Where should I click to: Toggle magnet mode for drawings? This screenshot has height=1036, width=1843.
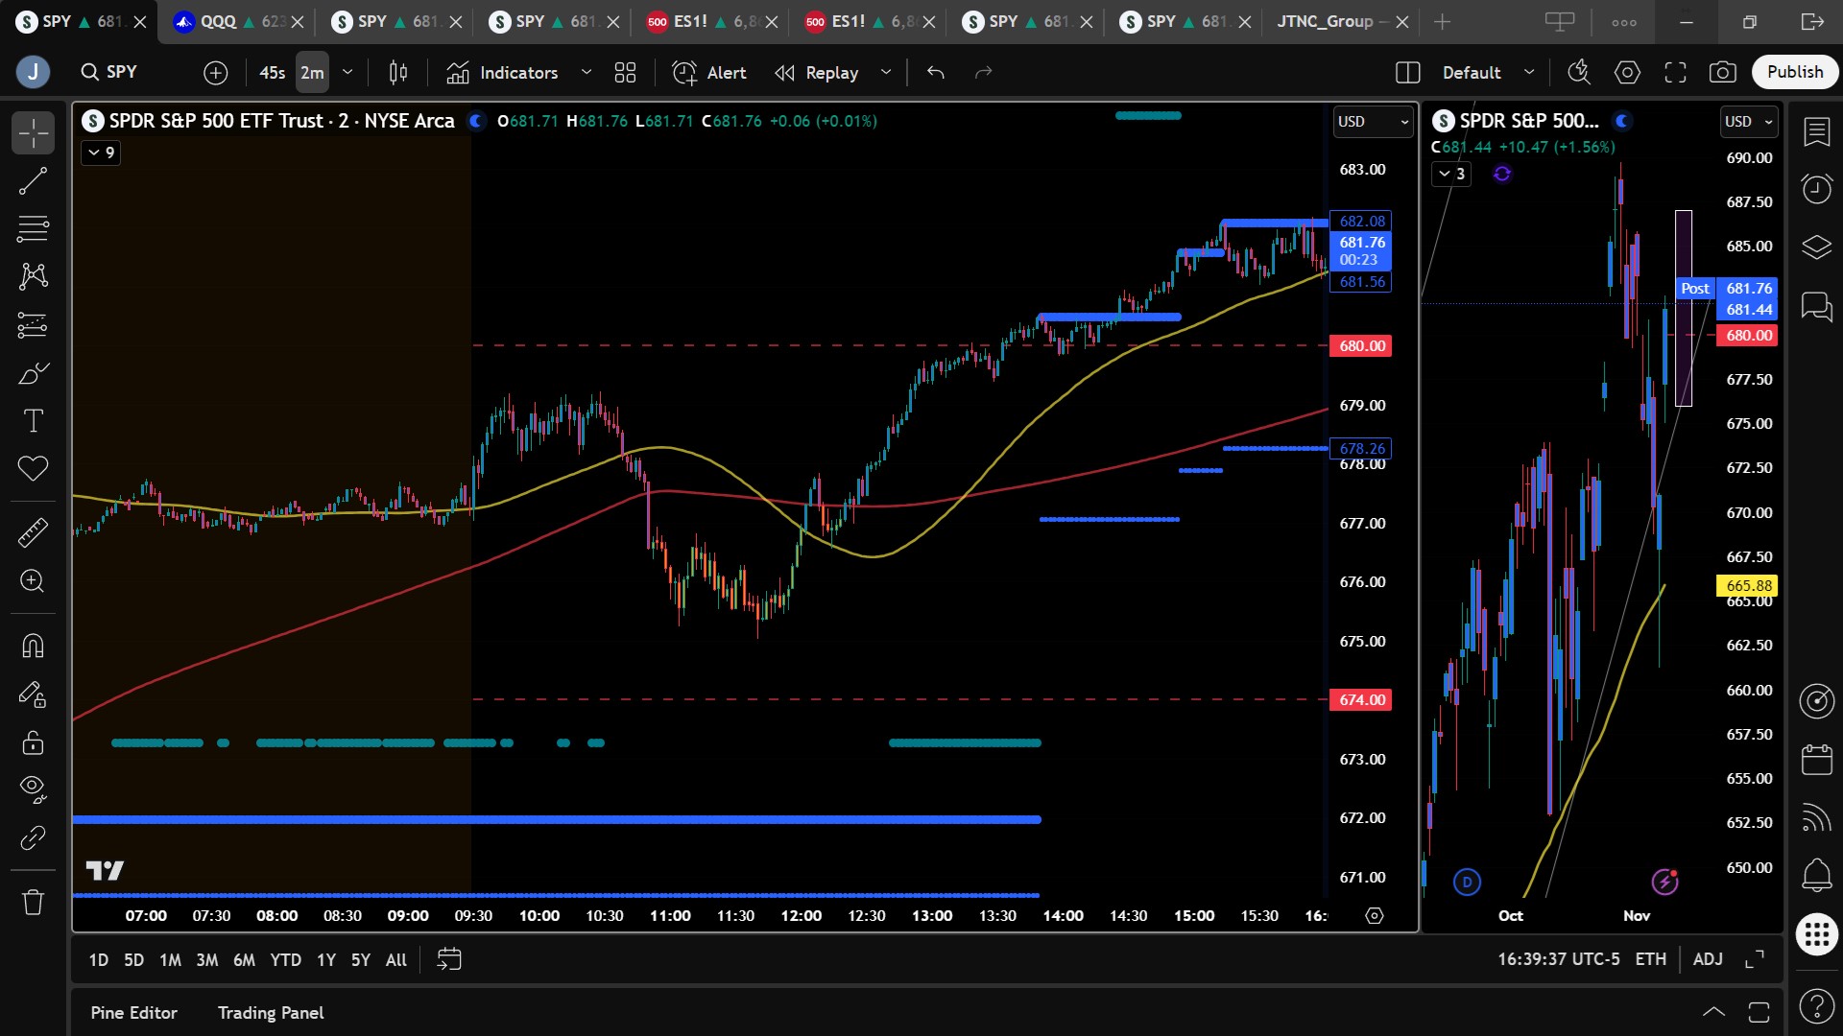click(x=33, y=646)
